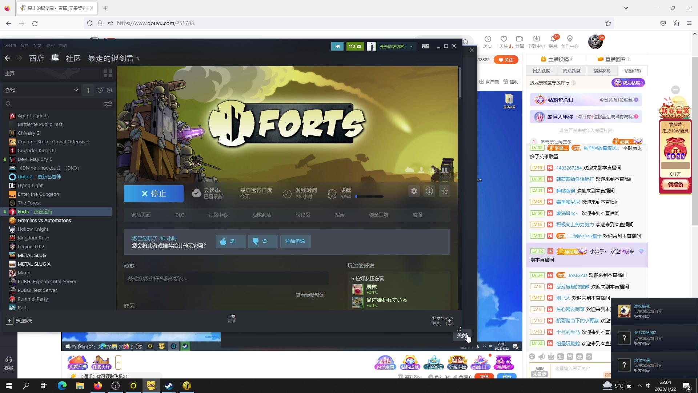Screen dimensions: 698x393
Task: Click the Steam announcements megaphone icon
Action: tap(337, 46)
